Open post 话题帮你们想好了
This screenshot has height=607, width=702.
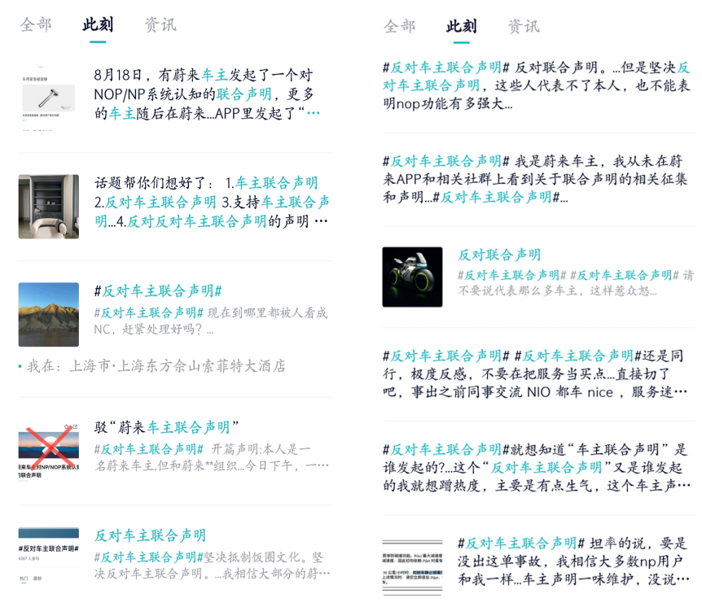pyautogui.click(x=211, y=202)
